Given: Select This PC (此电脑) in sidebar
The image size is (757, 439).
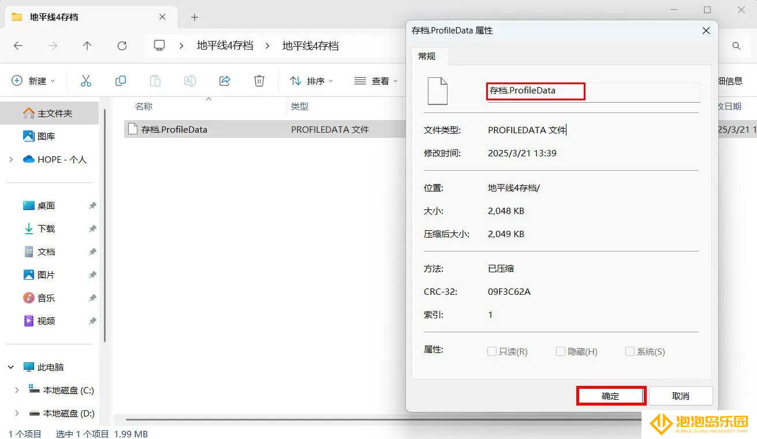Looking at the screenshot, I should tap(43, 367).
